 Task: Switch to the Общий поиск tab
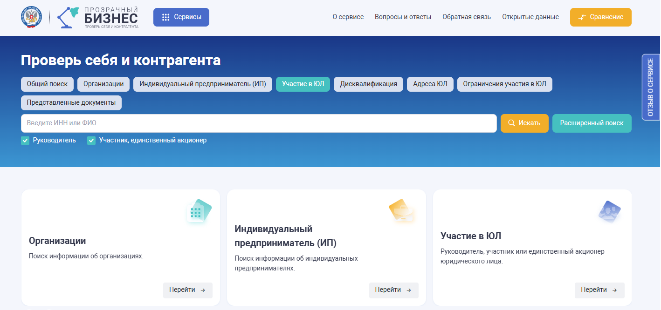[x=47, y=84]
